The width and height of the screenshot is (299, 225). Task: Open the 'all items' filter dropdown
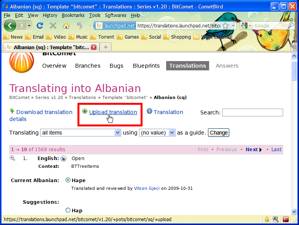click(81, 133)
